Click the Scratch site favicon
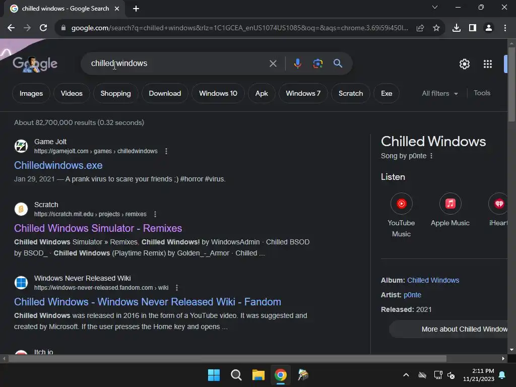The height and width of the screenshot is (387, 516). (21, 209)
